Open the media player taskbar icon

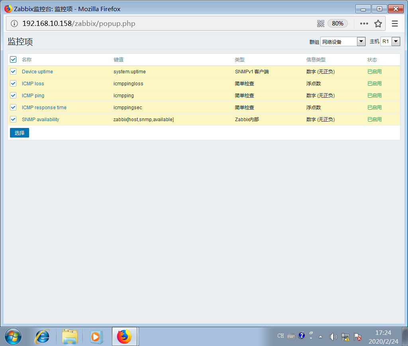tap(96, 337)
